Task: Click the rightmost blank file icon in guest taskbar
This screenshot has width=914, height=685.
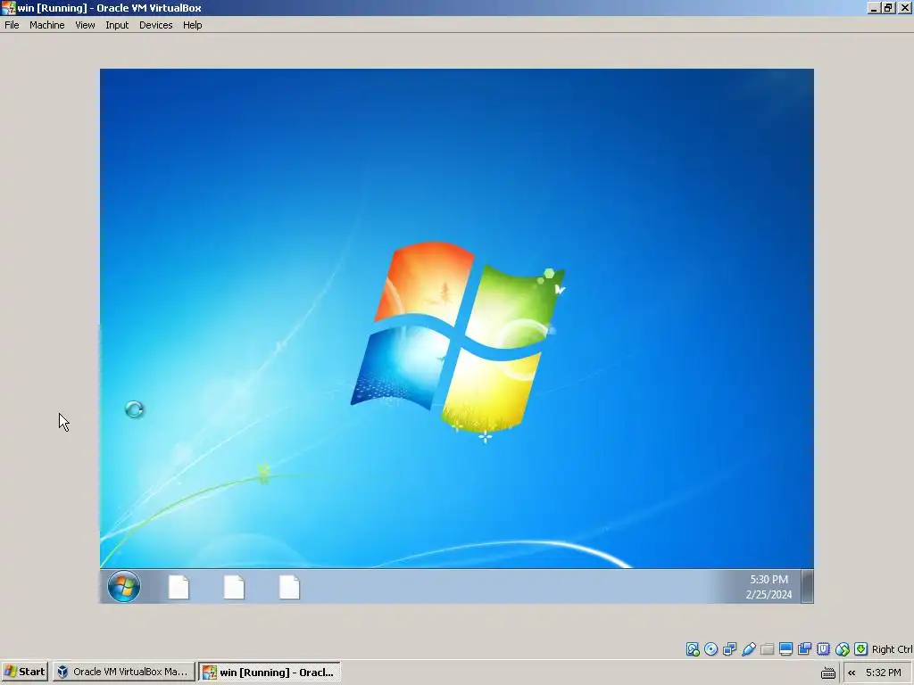Action: (289, 587)
